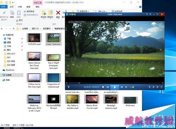This screenshot has height=129, width=176.
Task: Skip to the previous video
Action: click(108, 87)
